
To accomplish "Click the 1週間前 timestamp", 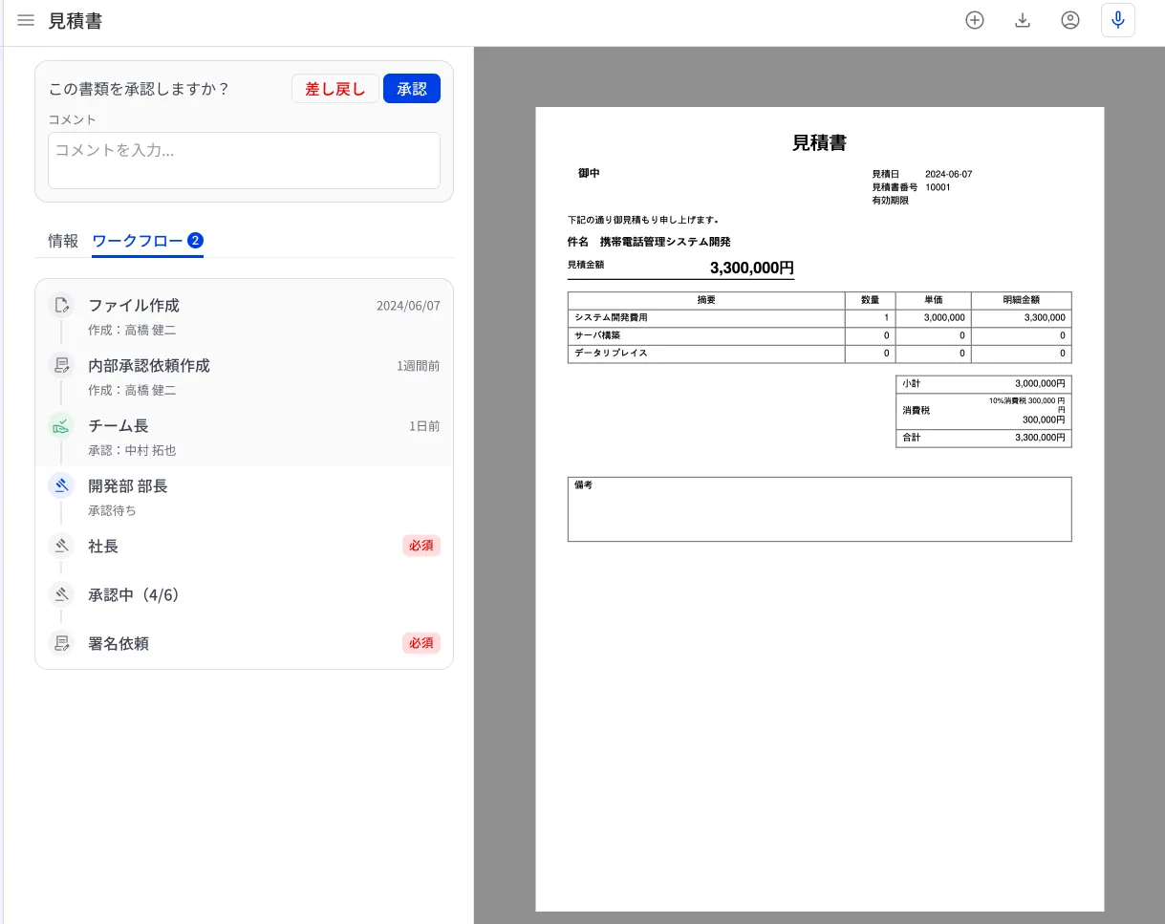I will point(419,366).
